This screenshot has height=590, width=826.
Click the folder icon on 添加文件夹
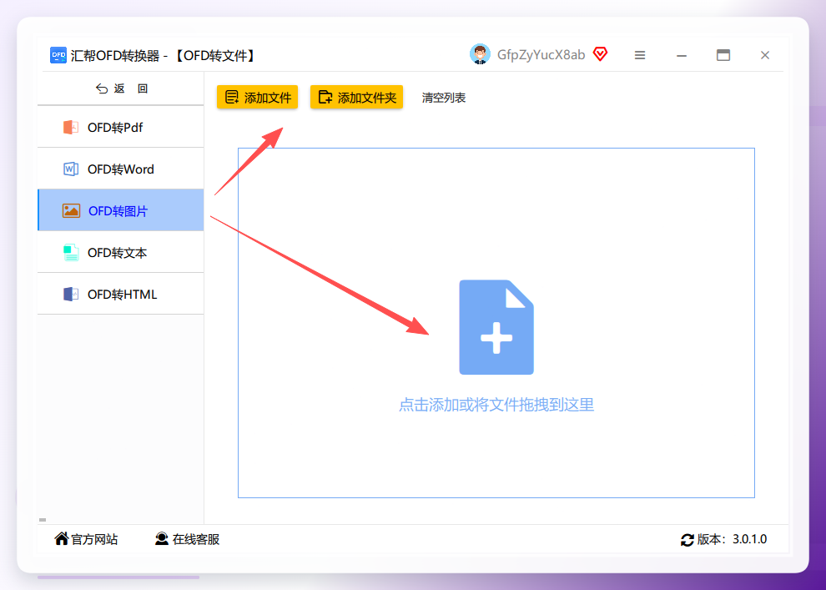(325, 97)
